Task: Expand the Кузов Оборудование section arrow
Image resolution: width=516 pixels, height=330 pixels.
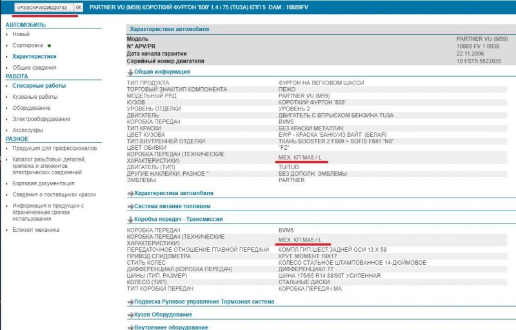Action: 130,315
